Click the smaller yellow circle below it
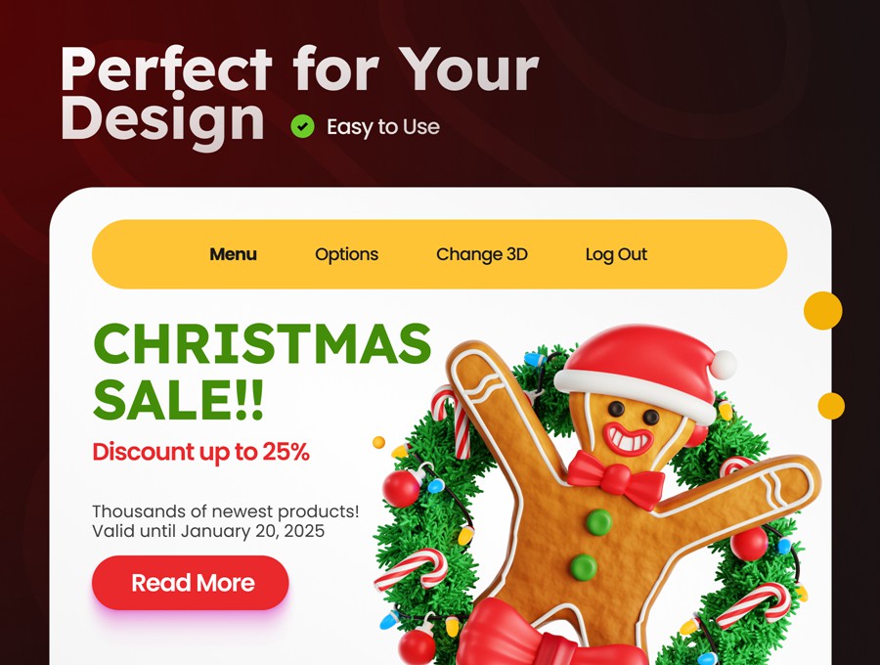 (831, 406)
